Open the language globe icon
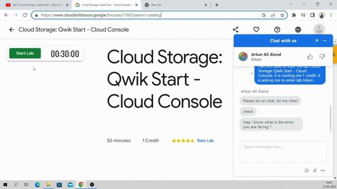Image resolution: width=337 pixels, height=189 pixels. tap(298, 29)
